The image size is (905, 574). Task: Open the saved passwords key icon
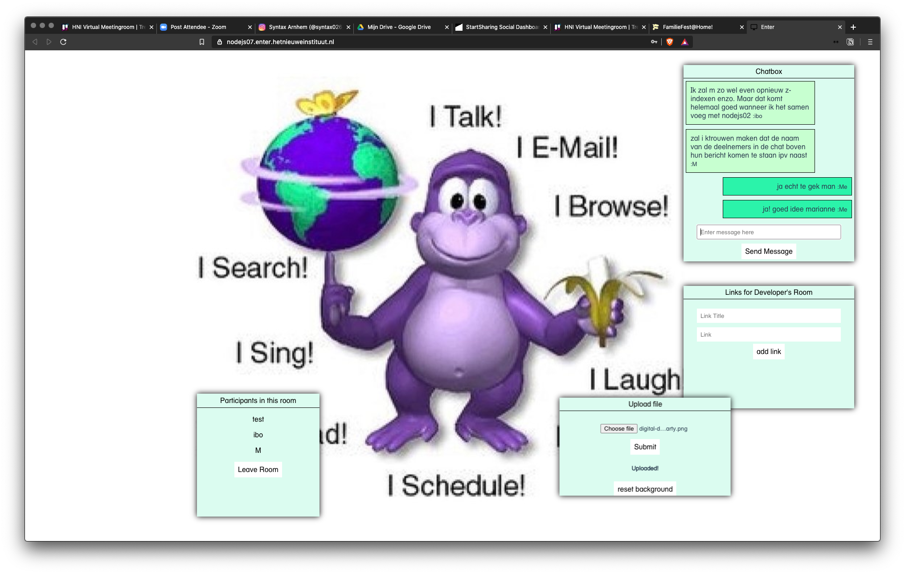(x=654, y=42)
